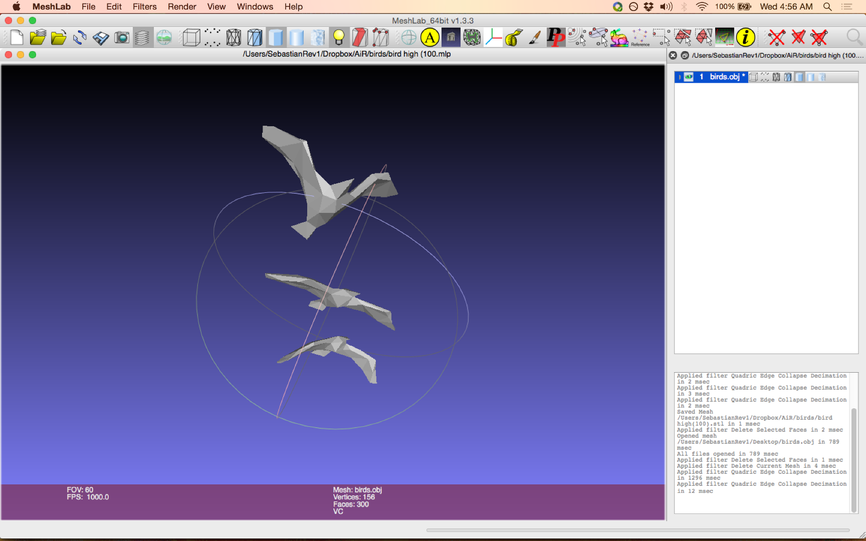
Task: Toggle the scene lighting on or off
Action: point(339,37)
